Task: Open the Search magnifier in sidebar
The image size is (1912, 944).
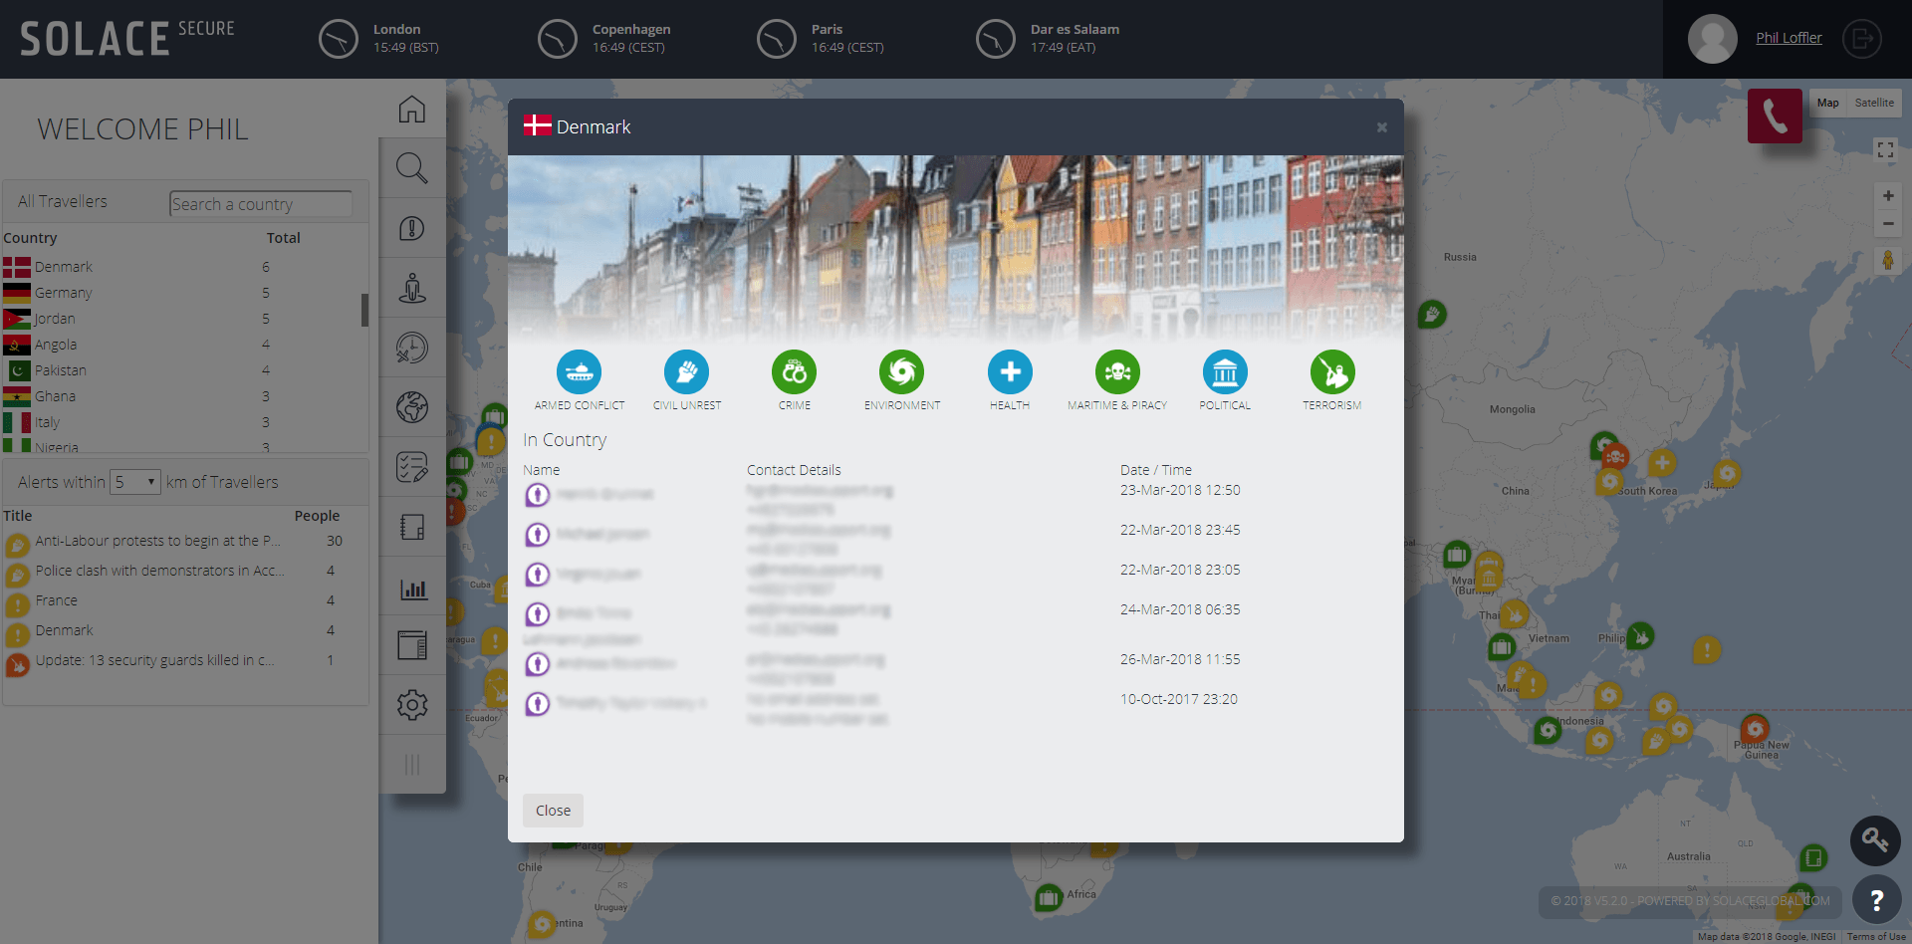Action: [x=412, y=168]
